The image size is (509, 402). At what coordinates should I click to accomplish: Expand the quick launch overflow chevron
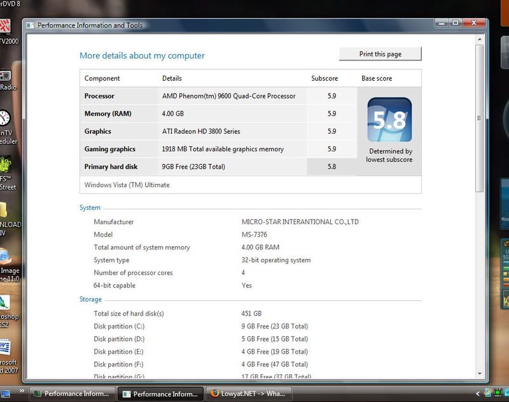pos(22,390)
